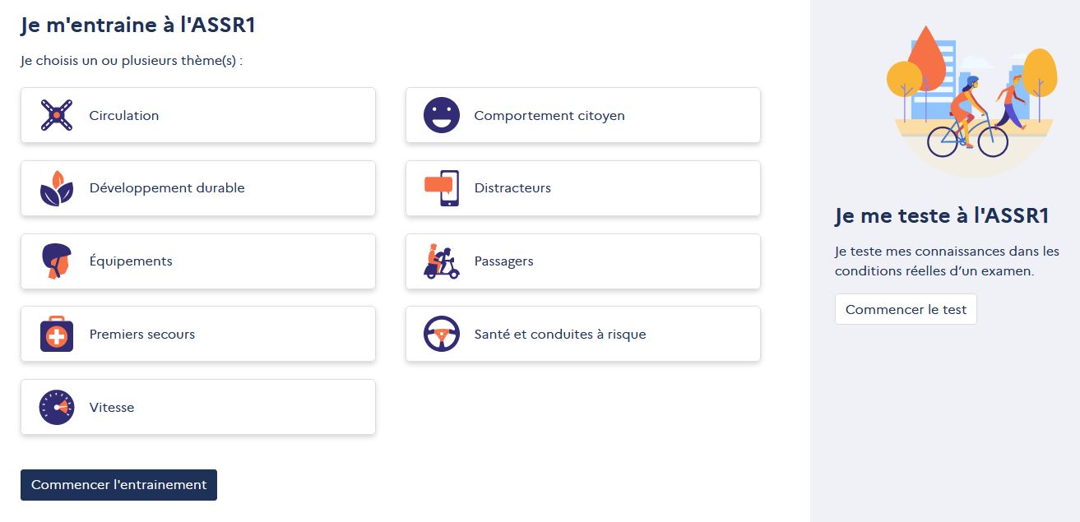Click the steering wheel Santé icon
Image resolution: width=1080 pixels, height=522 pixels.
(442, 334)
